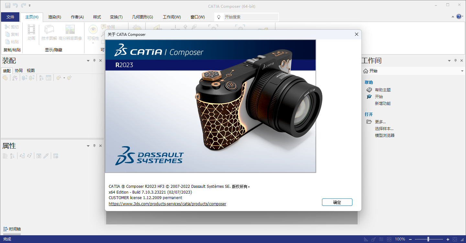Select the 工作间(W) ribbon tab

click(x=172, y=17)
